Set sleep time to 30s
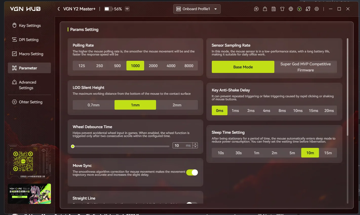The height and width of the screenshot is (215, 360). coord(238,153)
